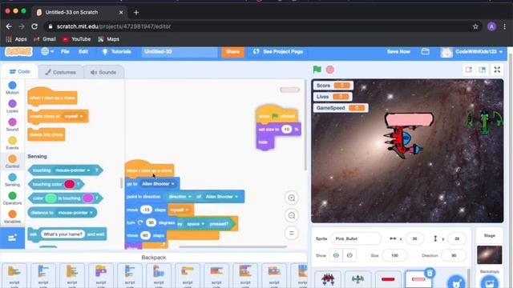
Task: Open the Edit menu
Action: [x=83, y=51]
